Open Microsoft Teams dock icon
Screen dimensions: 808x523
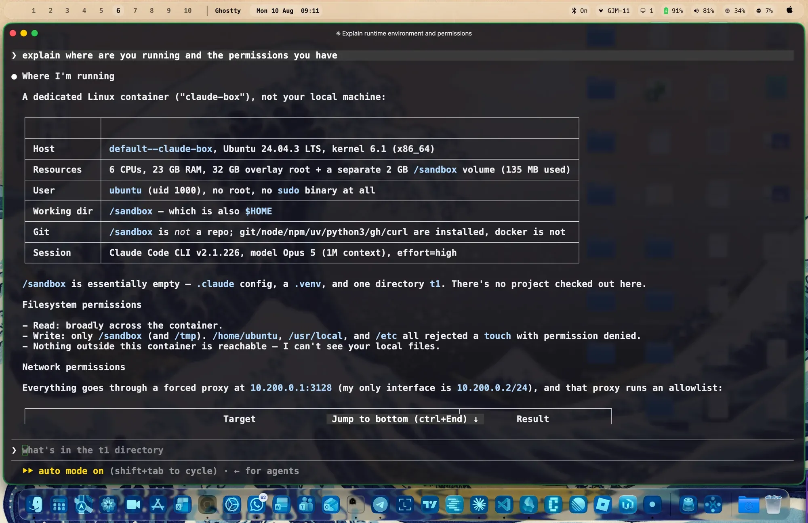pos(306,504)
